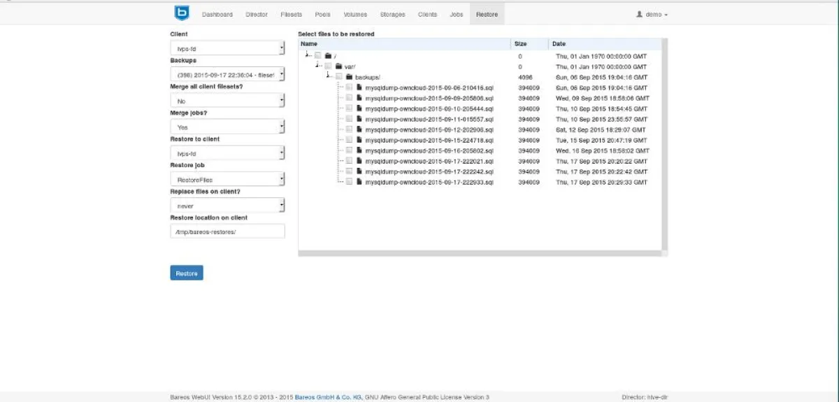Click the var/ folder icon
The width and height of the screenshot is (839, 402).
[338, 66]
